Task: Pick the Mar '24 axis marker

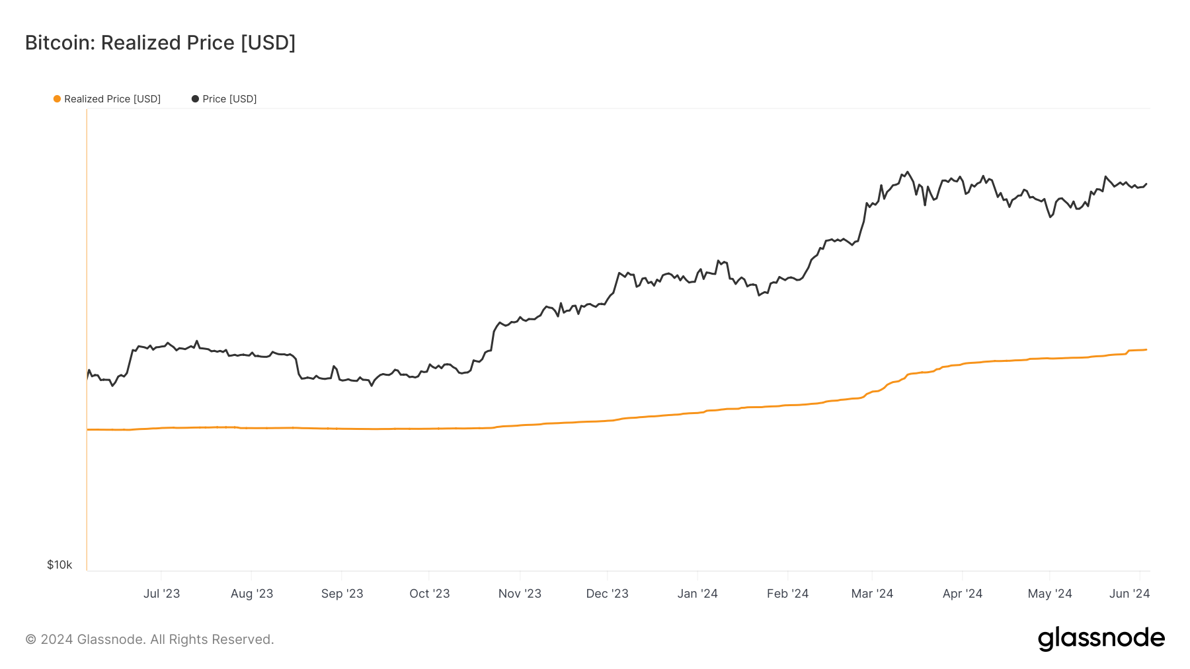Action: pos(872,594)
